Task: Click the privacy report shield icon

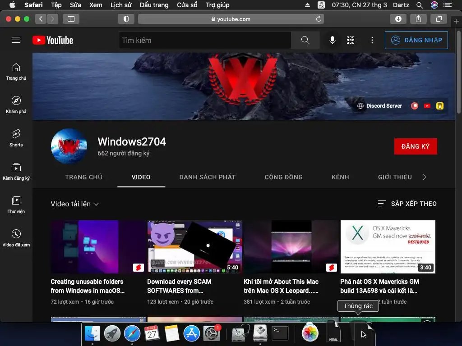Action: [126, 19]
